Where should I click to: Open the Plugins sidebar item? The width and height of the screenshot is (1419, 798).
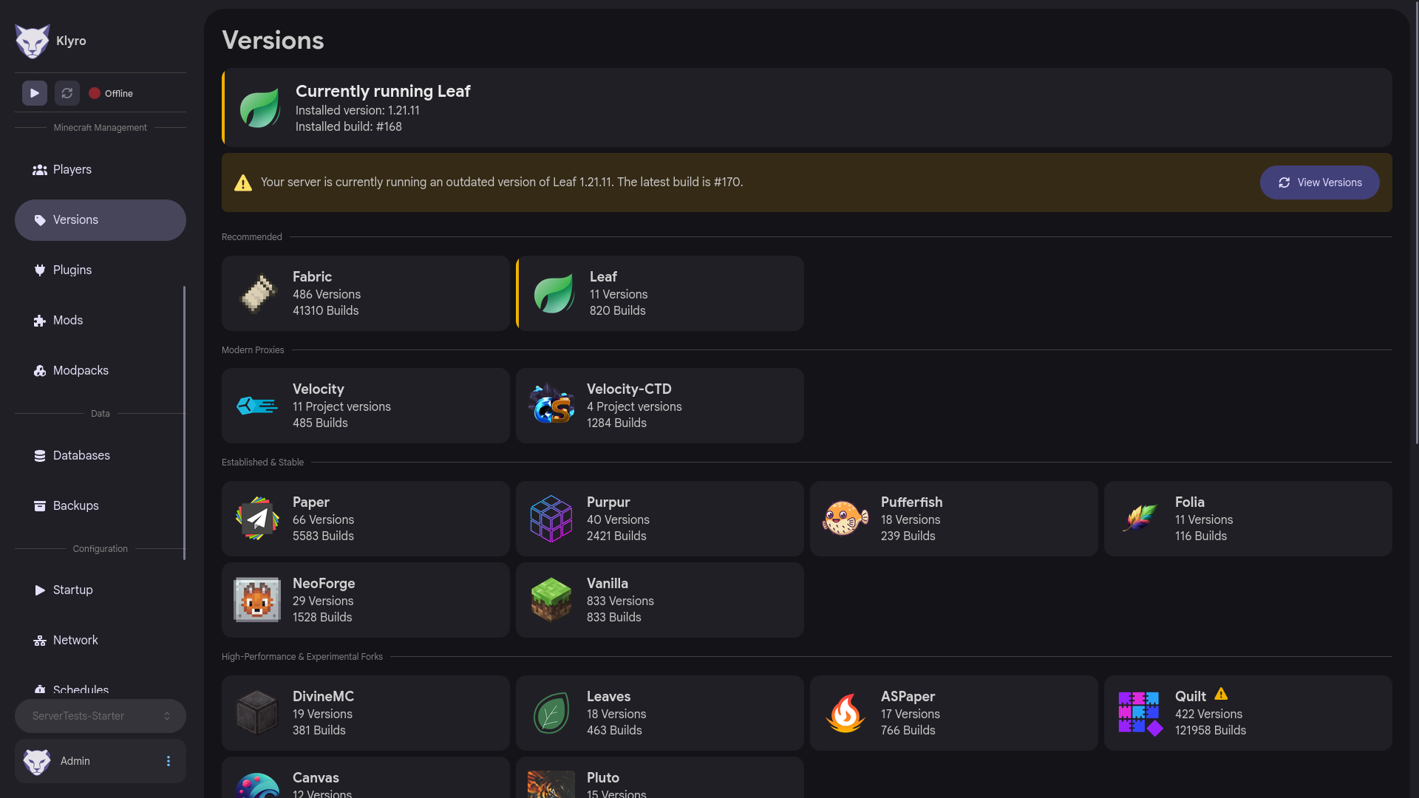click(101, 270)
